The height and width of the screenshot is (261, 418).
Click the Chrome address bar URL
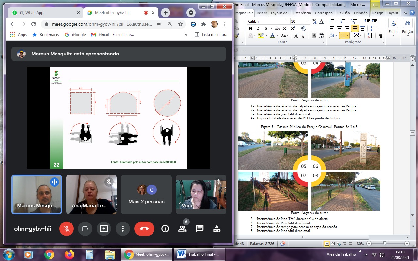(x=98, y=24)
